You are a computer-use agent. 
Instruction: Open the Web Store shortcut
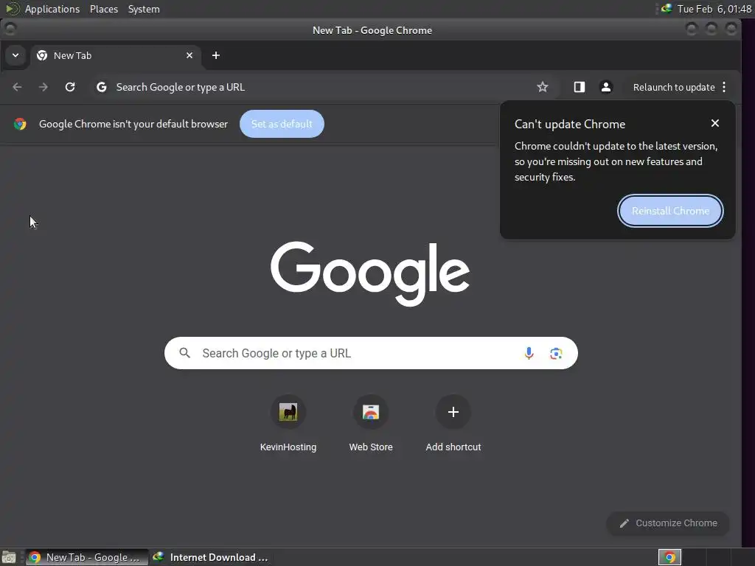(371, 424)
